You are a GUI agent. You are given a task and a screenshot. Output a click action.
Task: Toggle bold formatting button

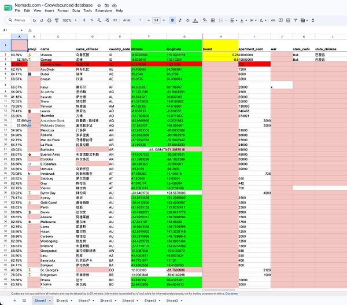click(172, 20)
